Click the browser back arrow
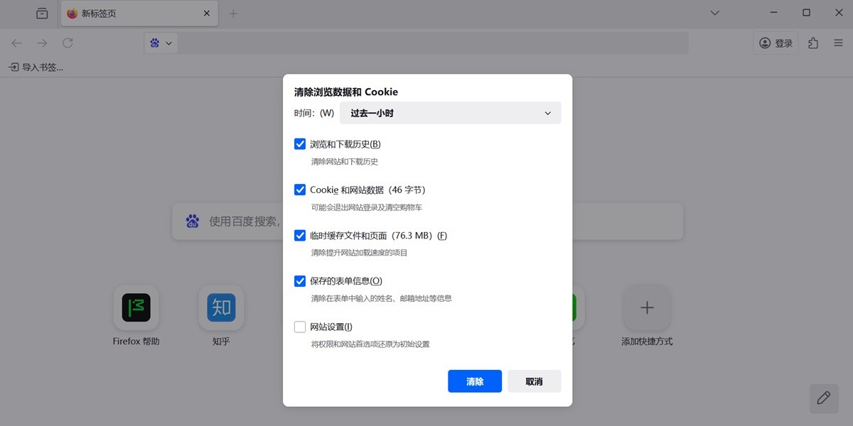Screen dimensions: 853x426 pyautogui.click(x=16, y=43)
